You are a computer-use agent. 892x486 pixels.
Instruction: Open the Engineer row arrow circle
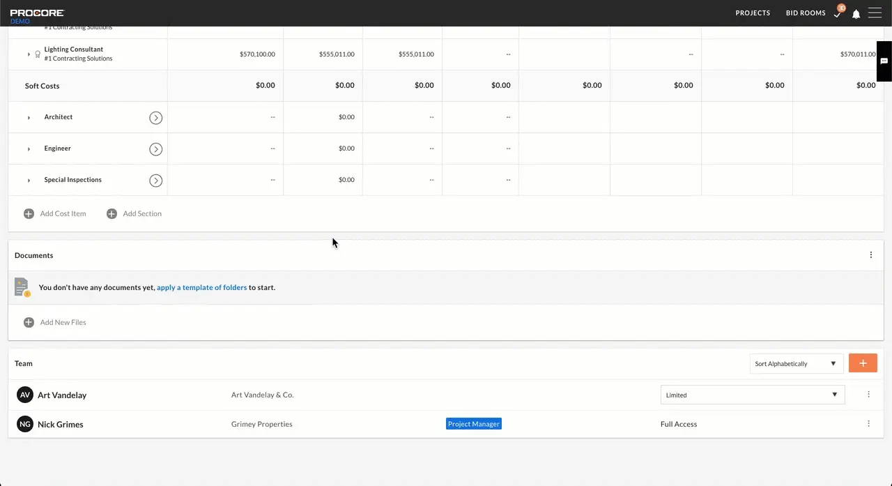(x=155, y=149)
